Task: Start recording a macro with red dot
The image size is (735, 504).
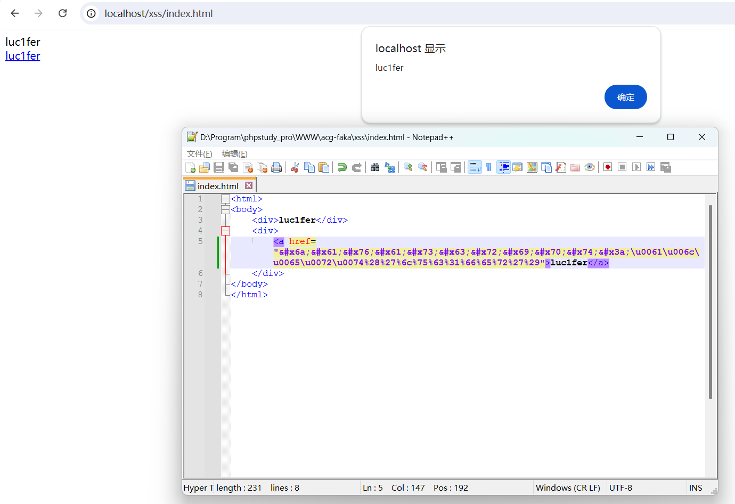Action: pyautogui.click(x=608, y=167)
